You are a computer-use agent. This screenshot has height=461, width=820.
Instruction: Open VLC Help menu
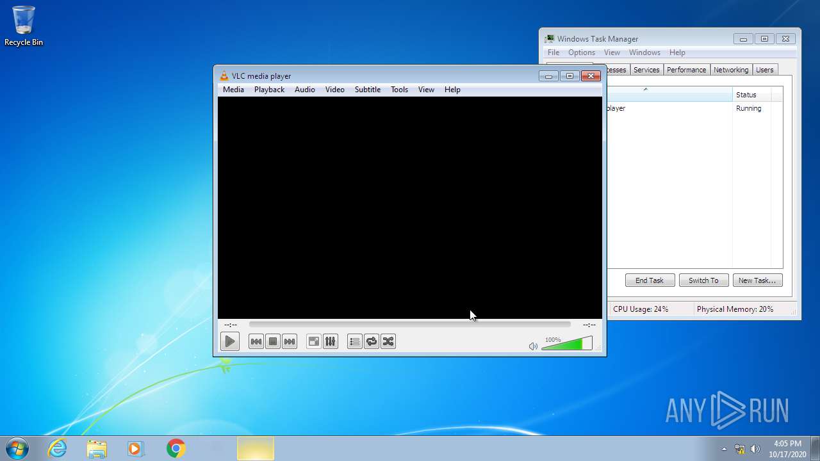point(452,90)
